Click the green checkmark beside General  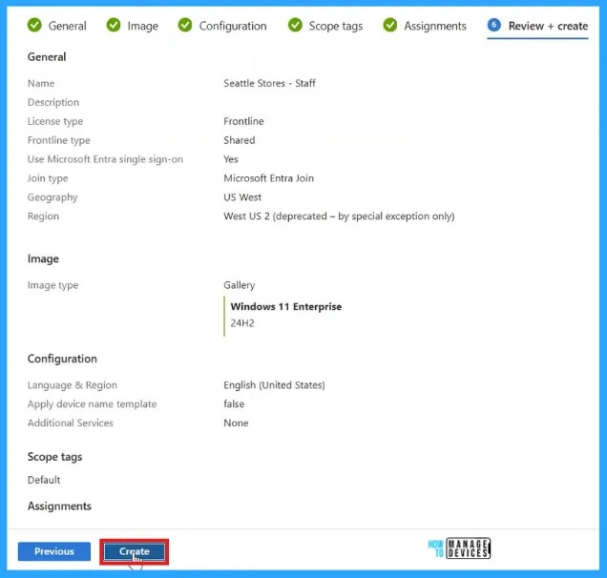point(34,25)
